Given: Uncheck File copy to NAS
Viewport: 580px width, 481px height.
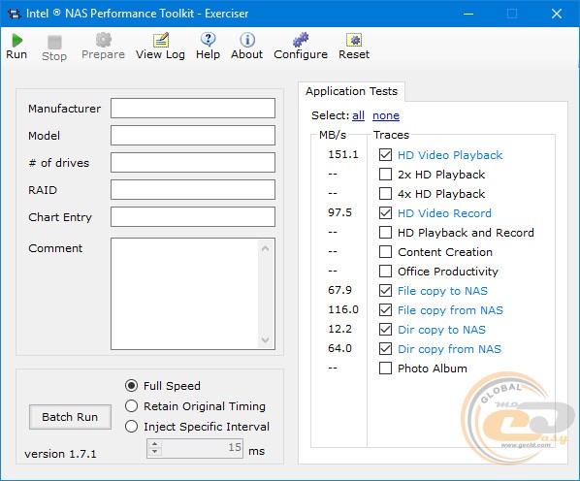Looking at the screenshot, I should click(385, 290).
